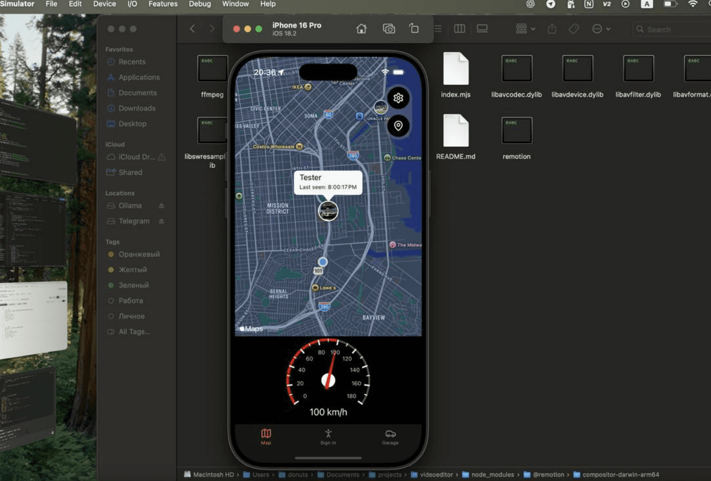This screenshot has height=481, width=711.
Task: Open the Garage tab car icon
Action: click(390, 434)
